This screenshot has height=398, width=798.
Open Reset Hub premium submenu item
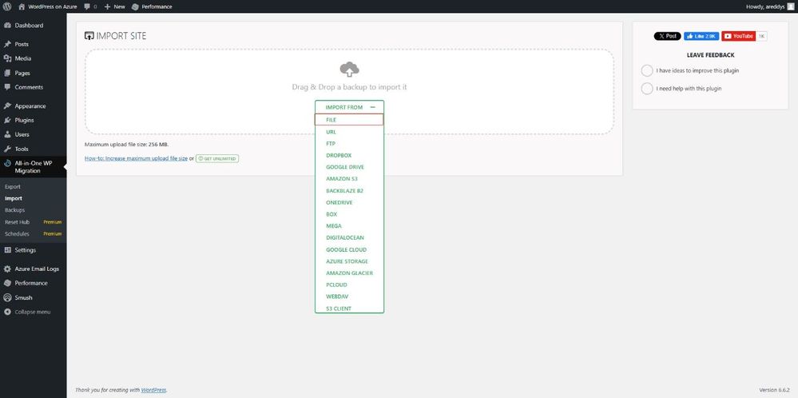point(33,222)
